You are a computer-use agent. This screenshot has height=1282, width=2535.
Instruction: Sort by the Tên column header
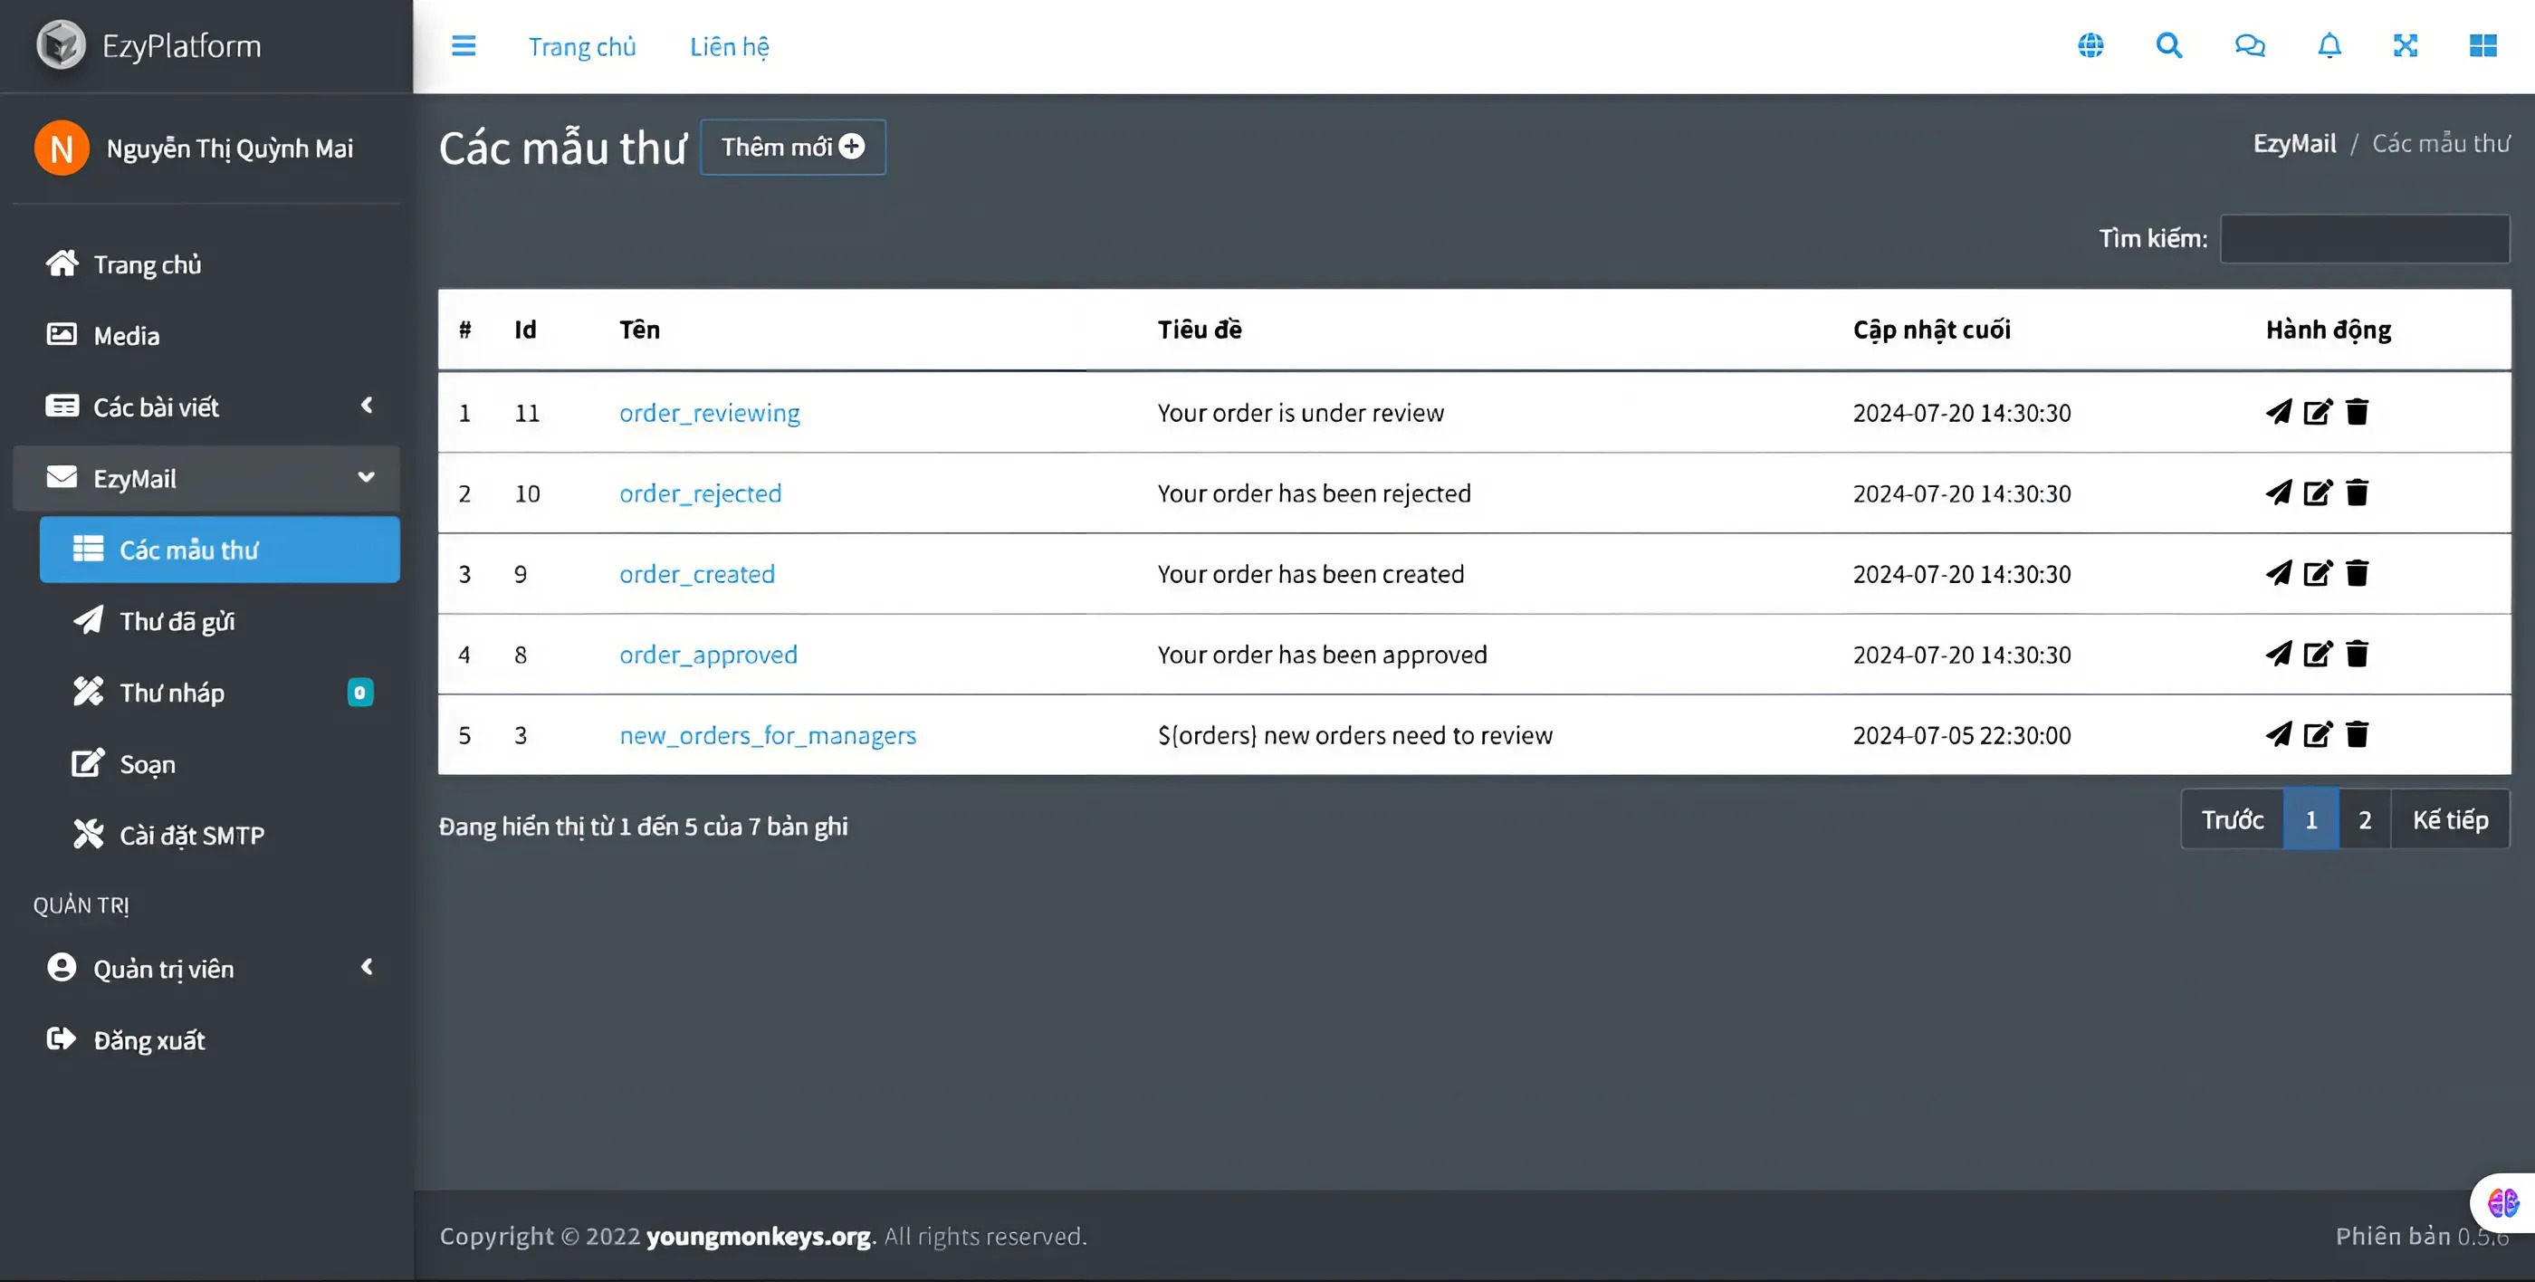point(640,330)
